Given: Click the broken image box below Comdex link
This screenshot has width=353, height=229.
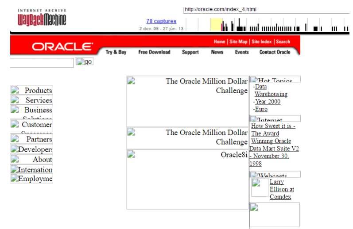Looking at the screenshot, I should 275,214.
